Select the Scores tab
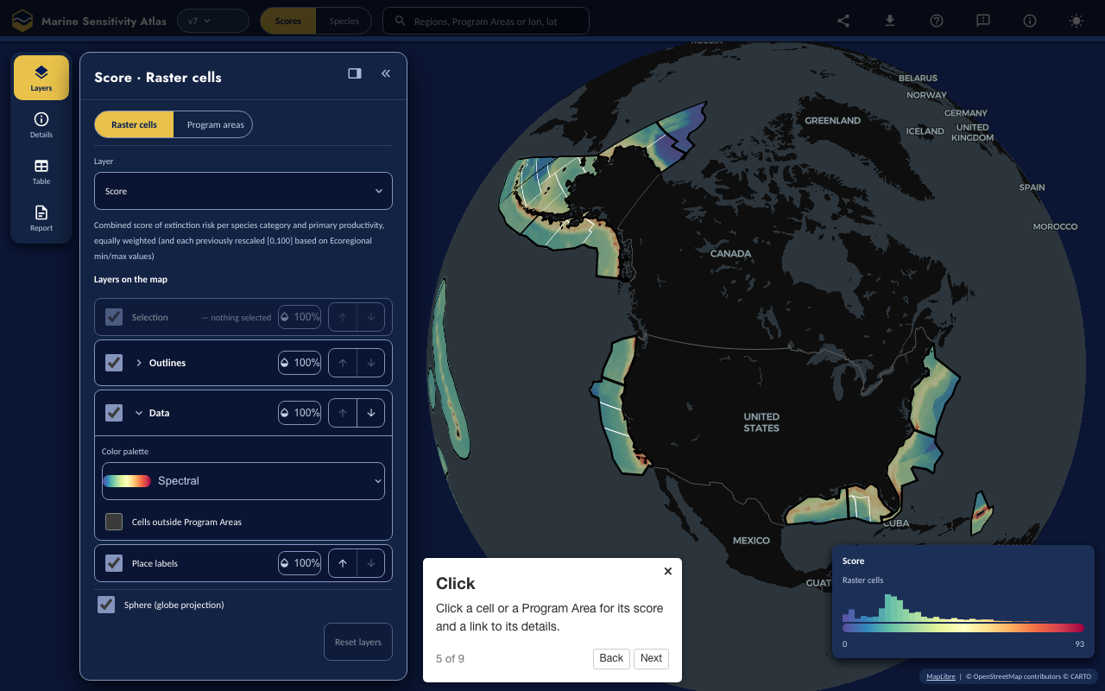Screen dimensions: 1105x691 coord(288,21)
